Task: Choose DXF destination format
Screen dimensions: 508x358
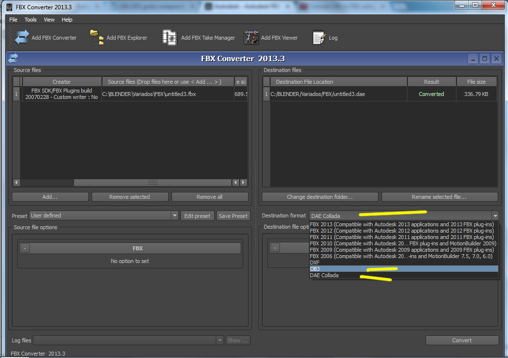Action: [x=404, y=263]
